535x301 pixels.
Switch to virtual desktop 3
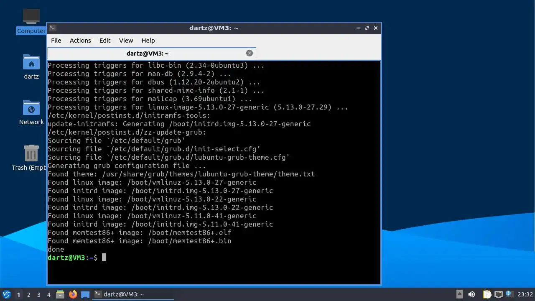coord(38,295)
